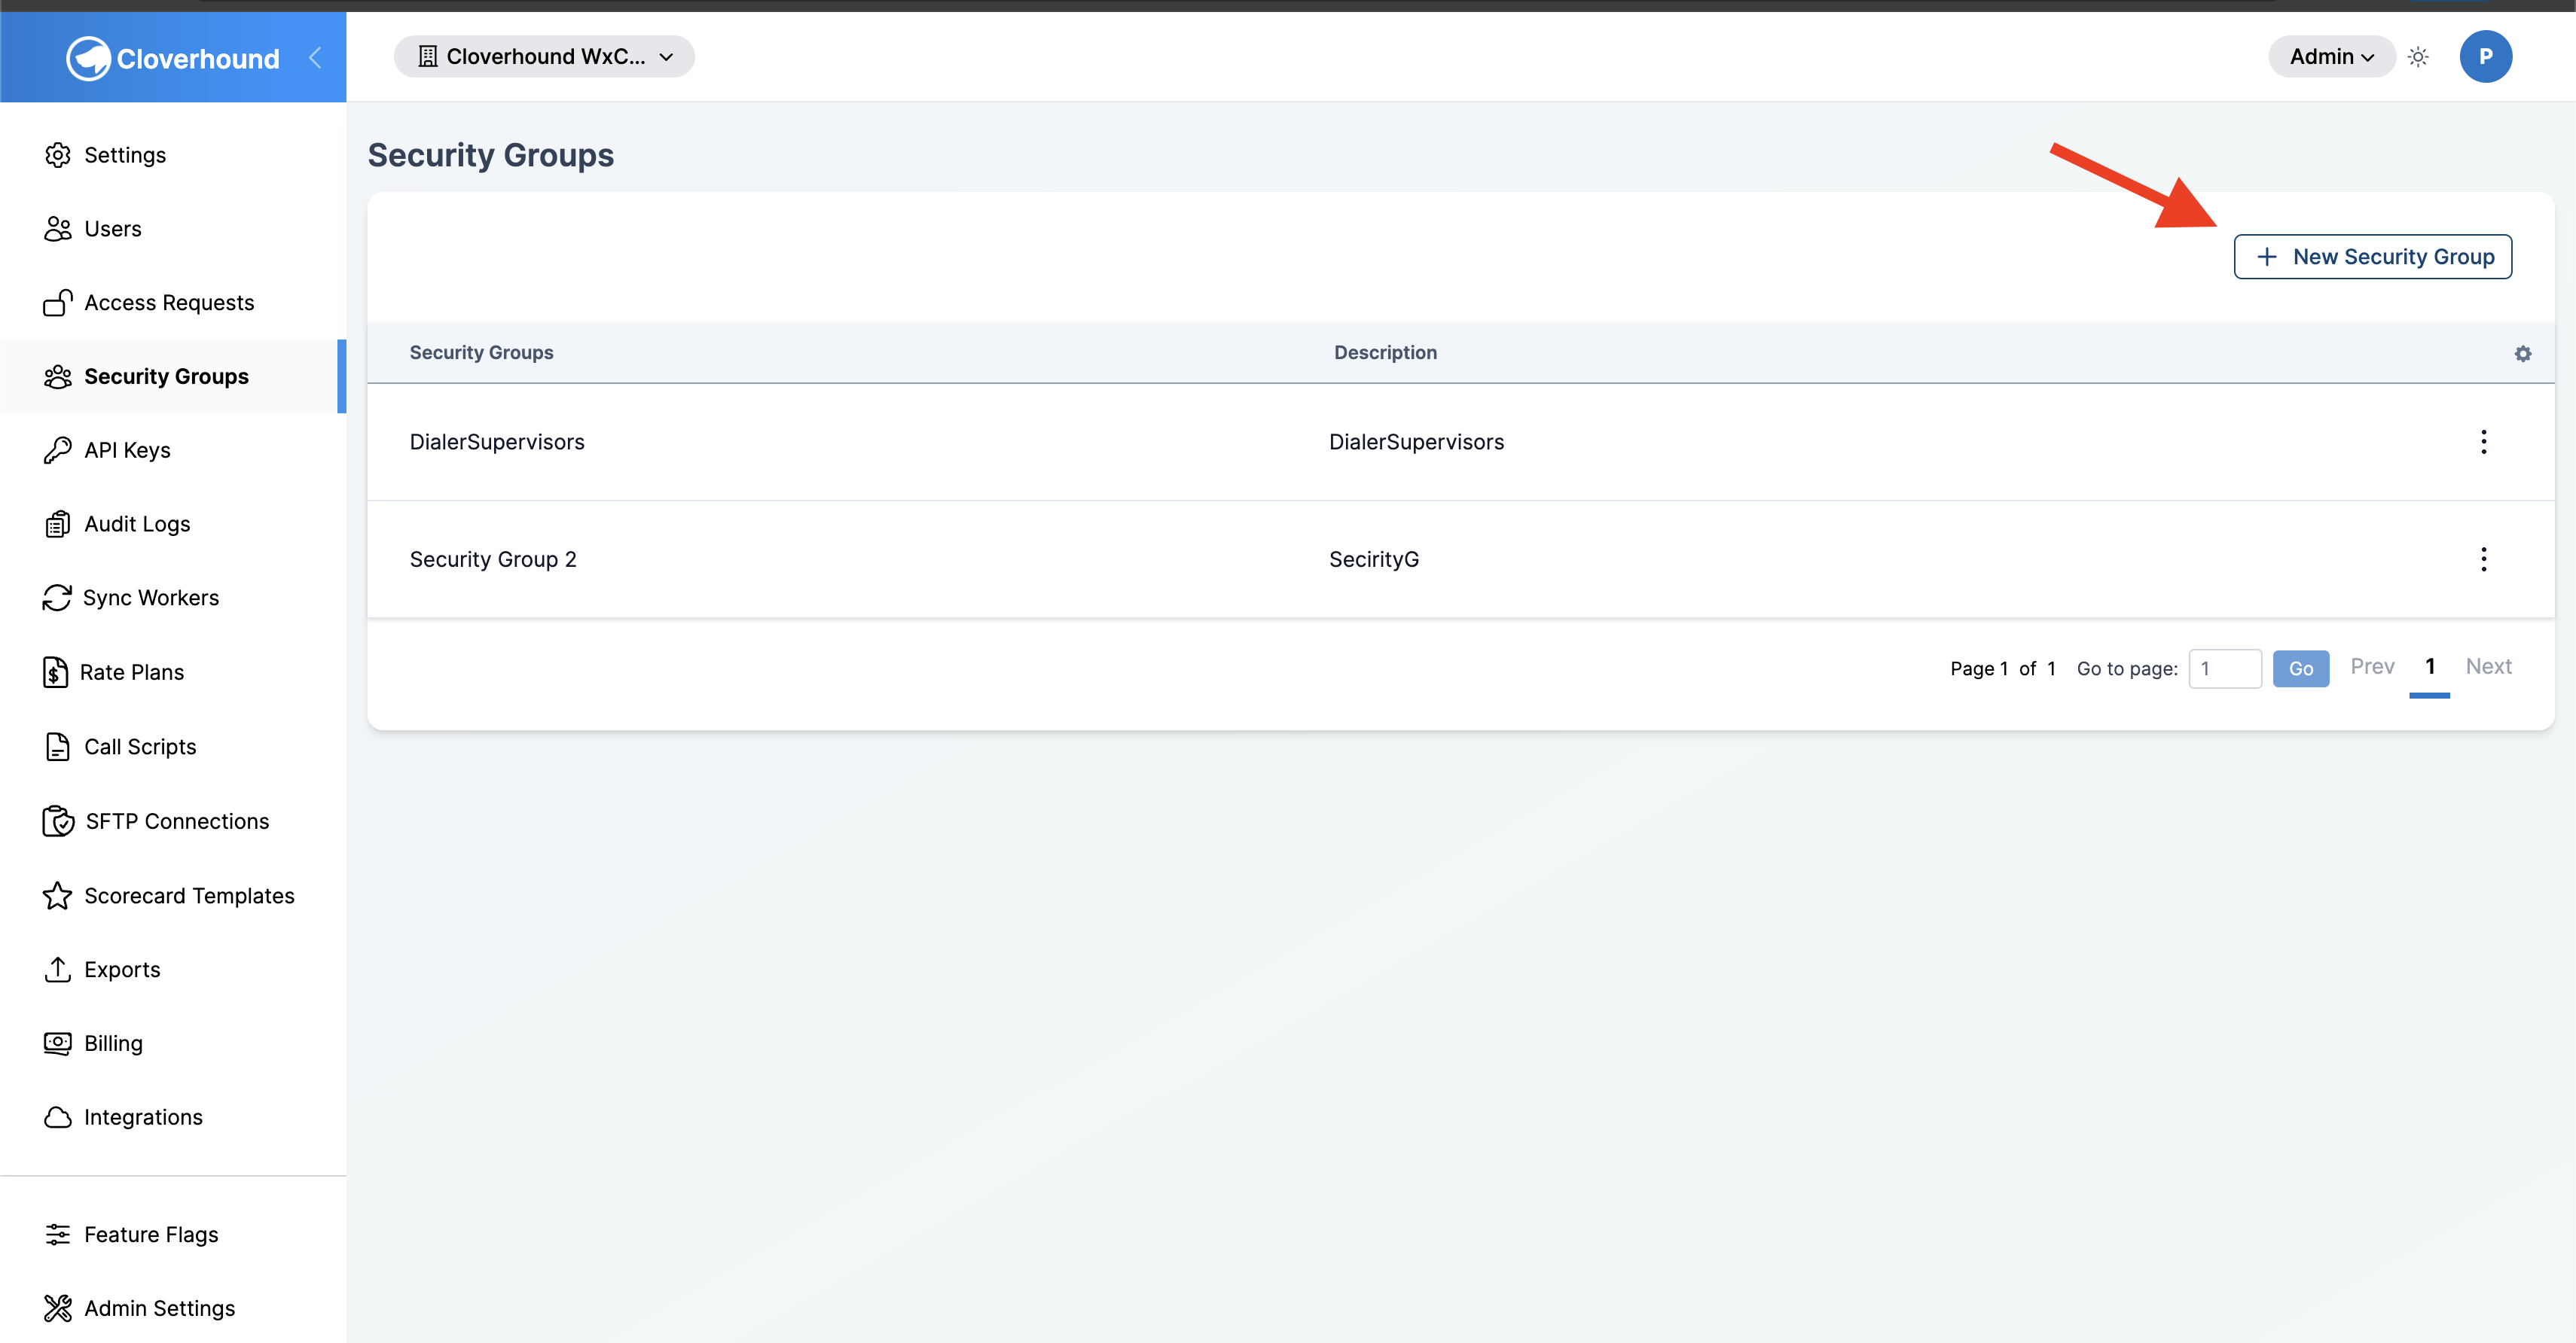Click the Feature Flags sliders icon
This screenshot has height=1343, width=2576.
click(x=58, y=1235)
